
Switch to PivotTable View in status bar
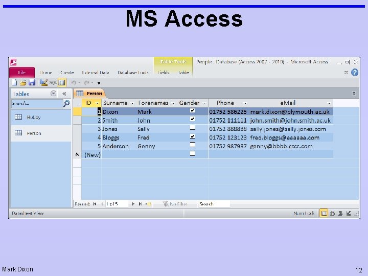point(332,213)
